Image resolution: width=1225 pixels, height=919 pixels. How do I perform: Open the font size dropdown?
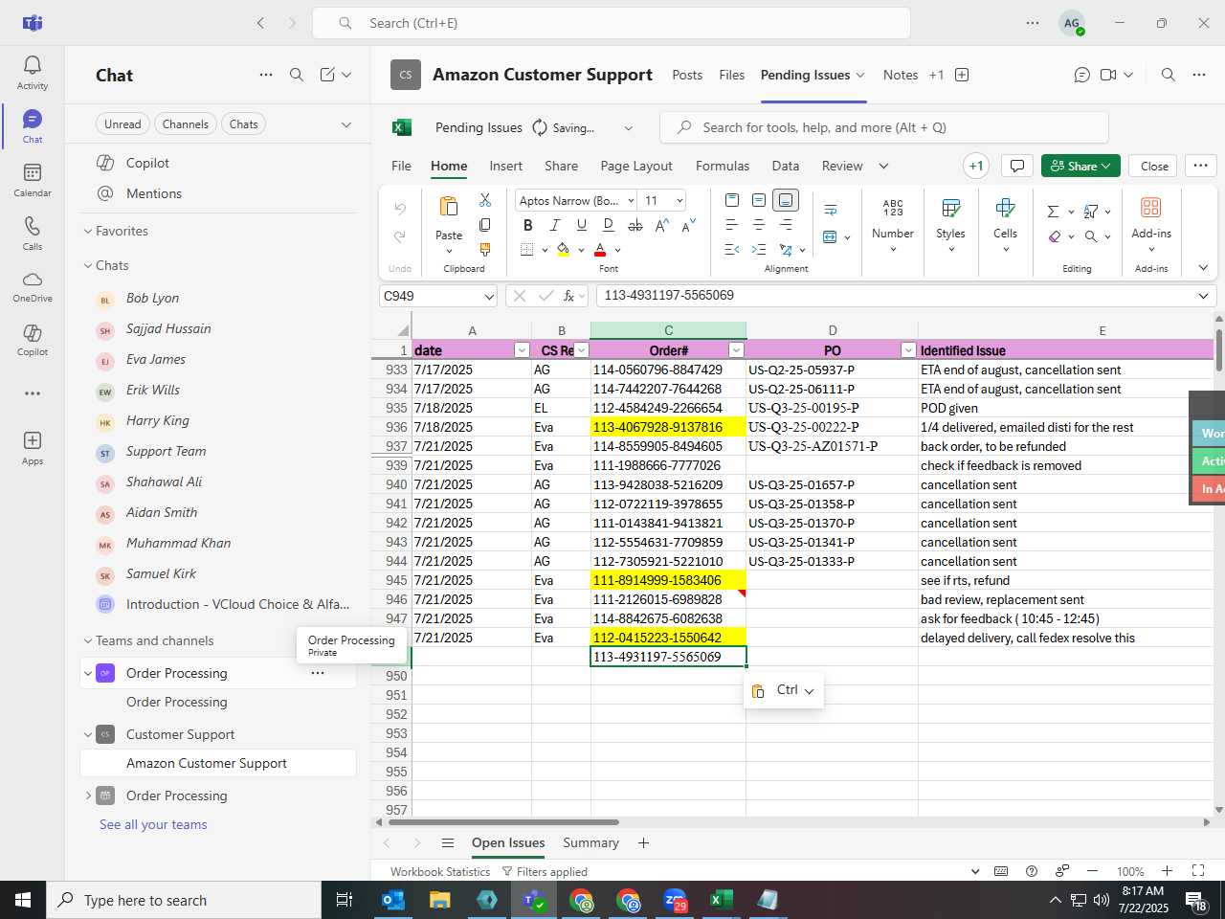[x=679, y=200]
